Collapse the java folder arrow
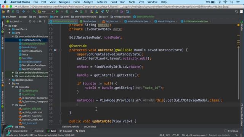Screen dimensions: 244x137 10,33
